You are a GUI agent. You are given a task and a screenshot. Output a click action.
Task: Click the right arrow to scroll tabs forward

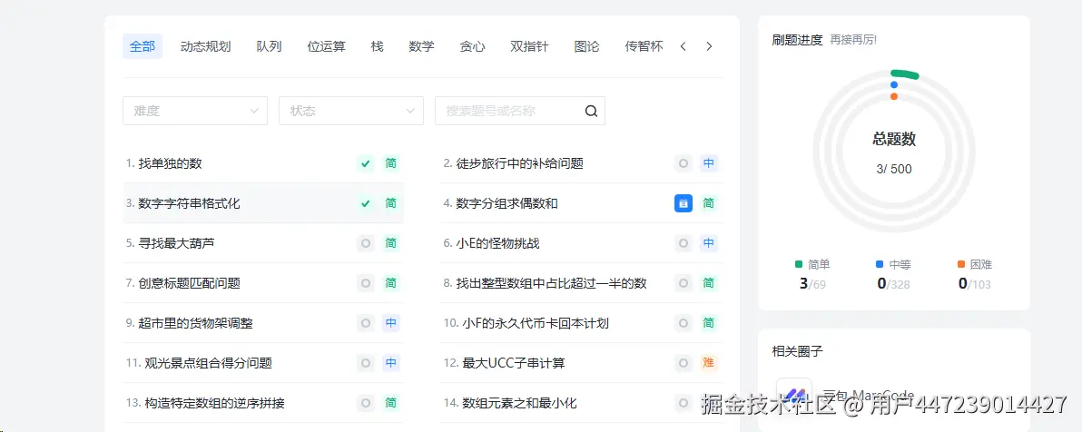[709, 47]
